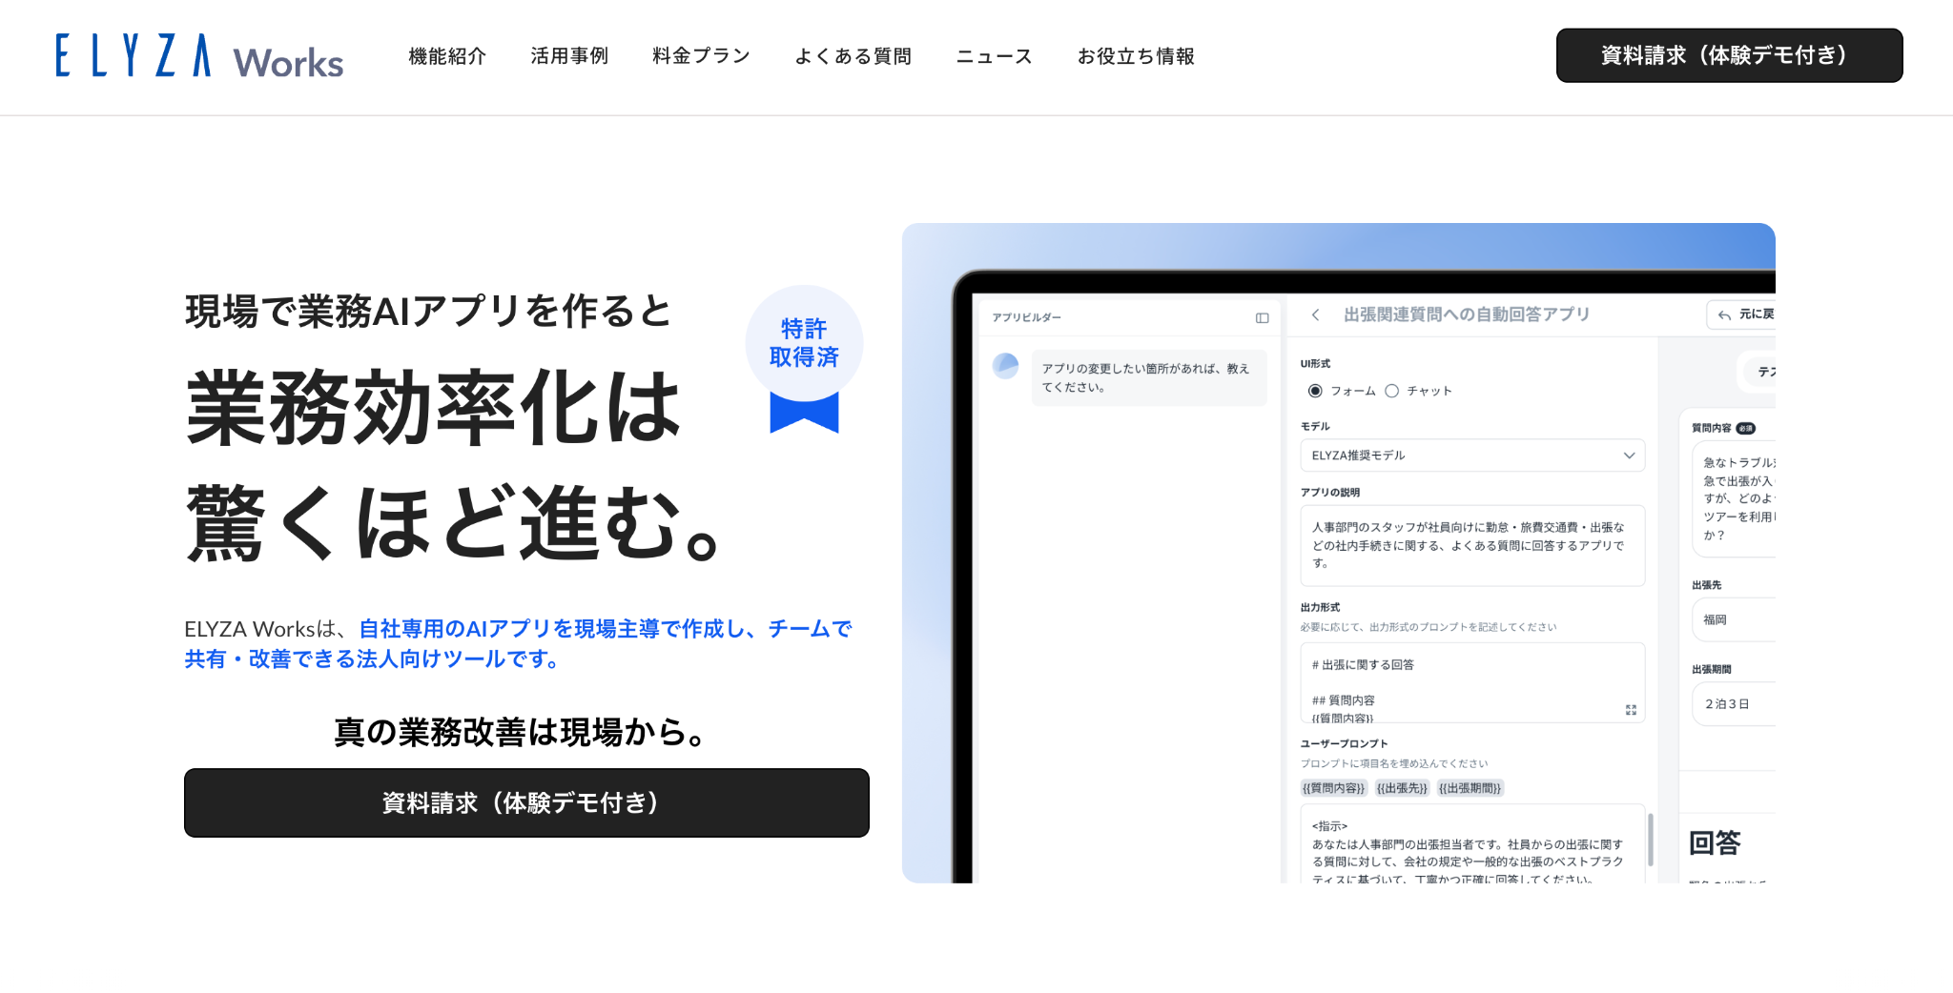Click the {{出張先}} prompt variable tag
Image resolution: width=1953 pixels, height=993 pixels.
pyautogui.click(x=1402, y=788)
